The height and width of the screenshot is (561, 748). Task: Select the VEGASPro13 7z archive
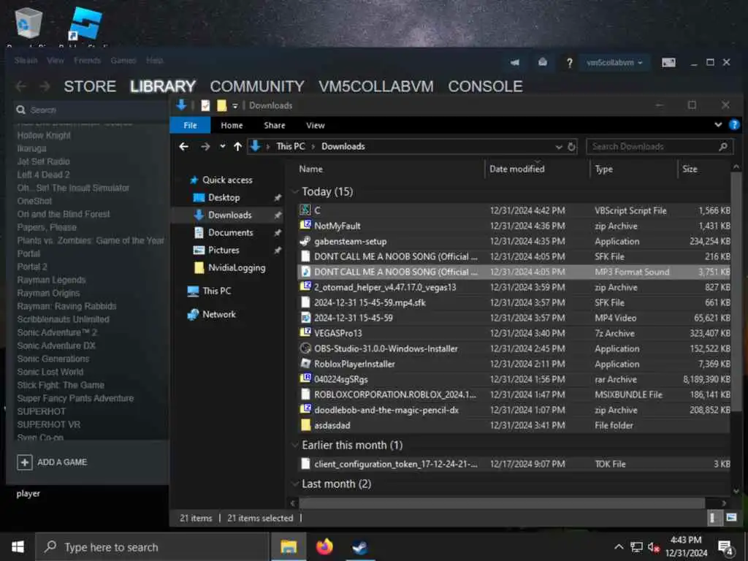pyautogui.click(x=514, y=333)
